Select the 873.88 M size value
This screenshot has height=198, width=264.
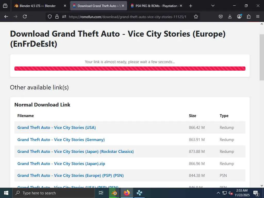coord(197,152)
